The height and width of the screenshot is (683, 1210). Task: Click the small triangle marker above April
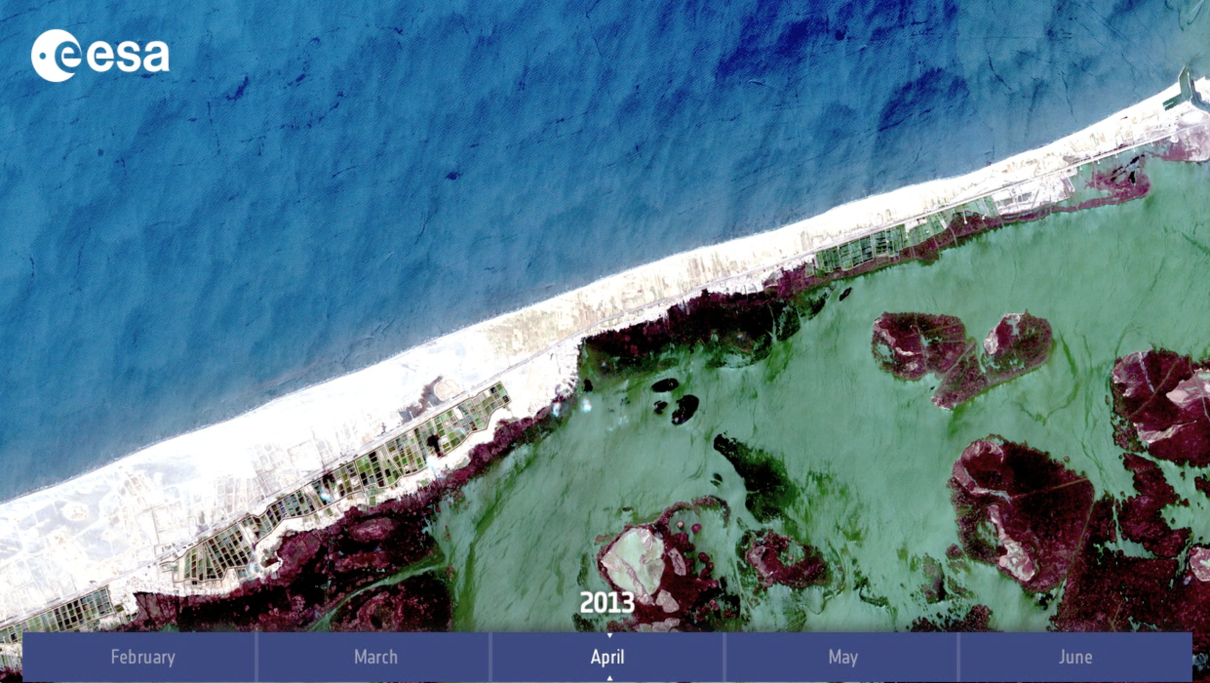tap(609, 636)
